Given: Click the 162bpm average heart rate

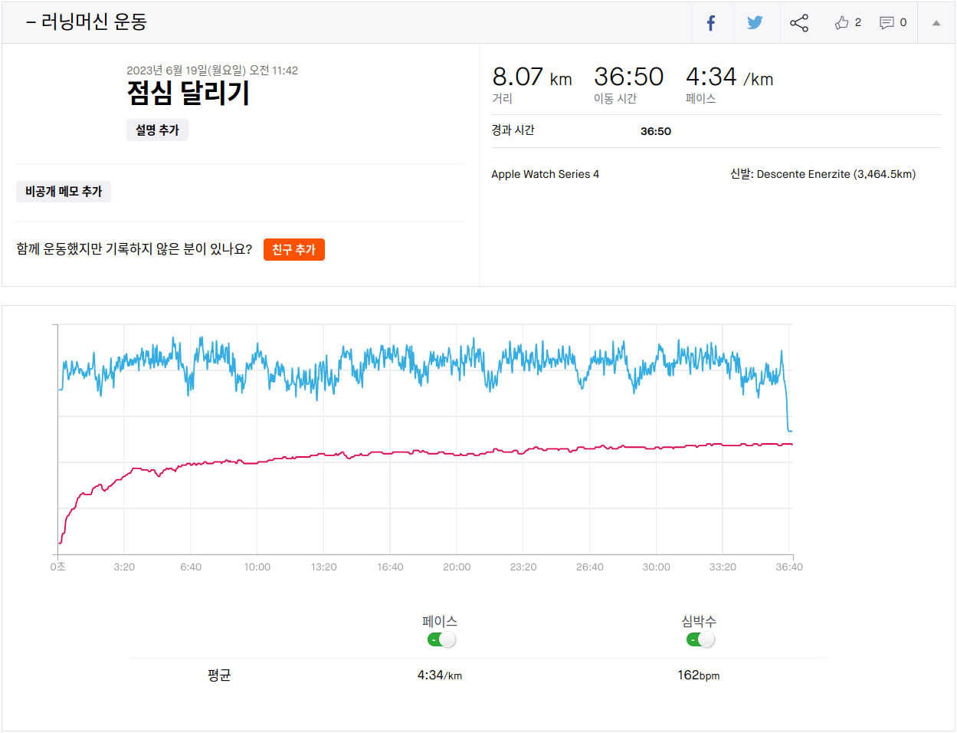Looking at the screenshot, I should [699, 675].
